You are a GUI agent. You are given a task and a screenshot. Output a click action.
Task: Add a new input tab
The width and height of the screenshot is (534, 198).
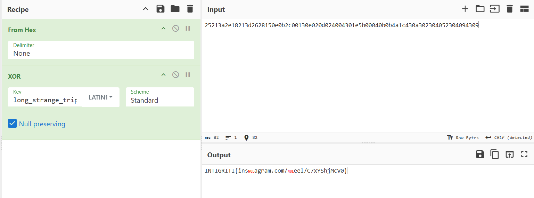pos(465,9)
